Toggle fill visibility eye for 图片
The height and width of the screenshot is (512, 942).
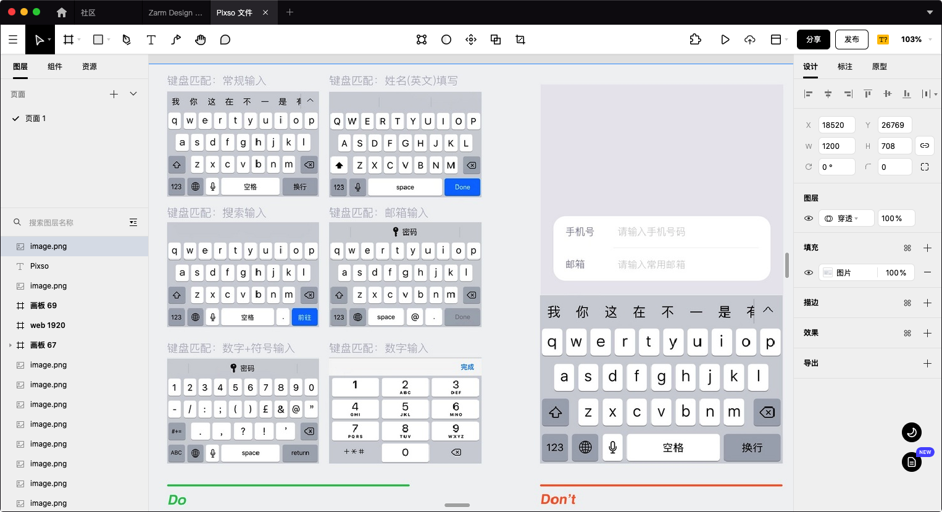pos(809,272)
